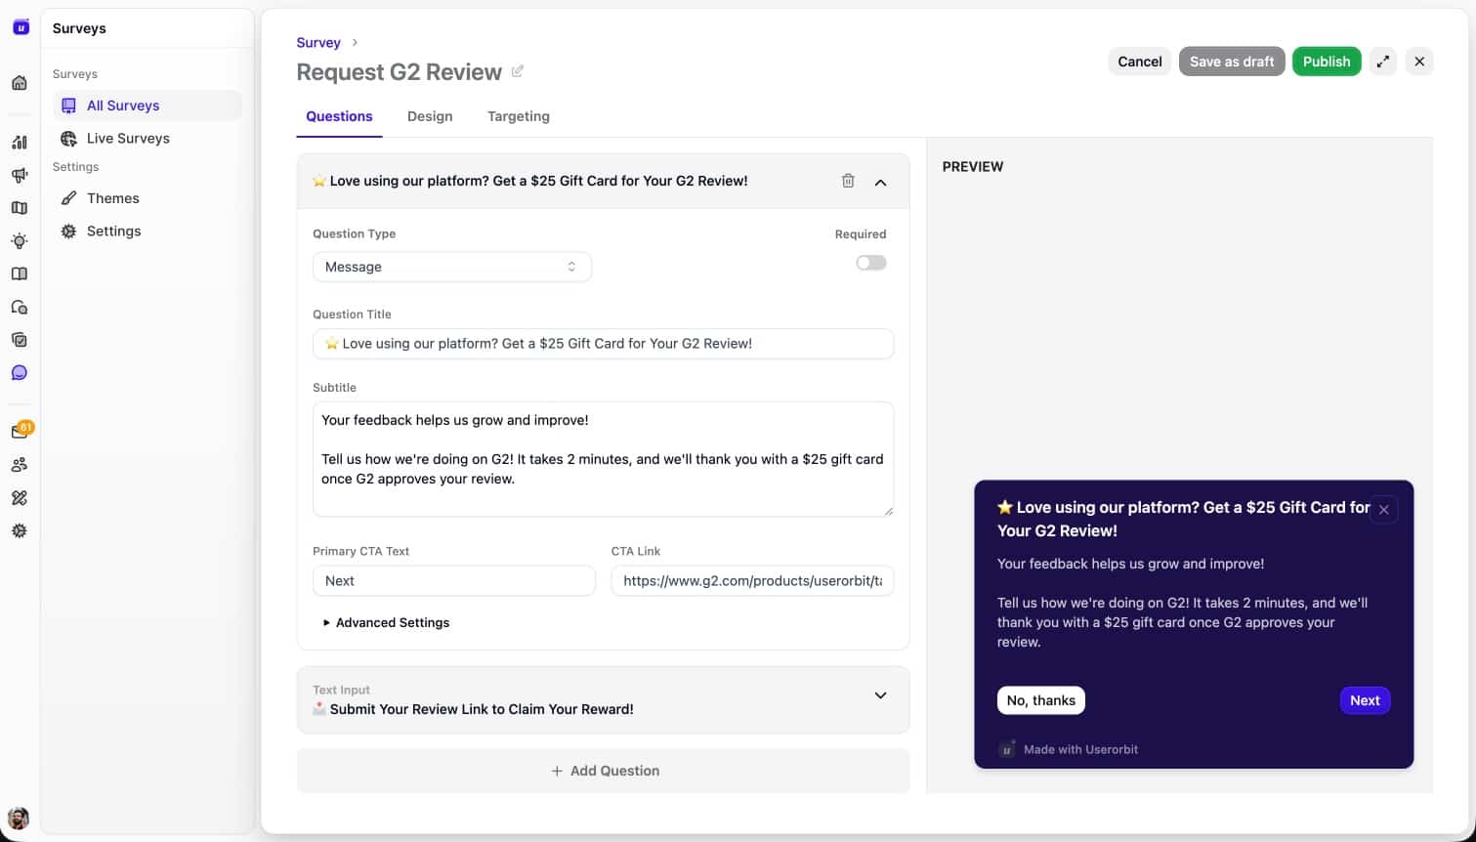Click the inbox icon with the 61 badge
The image size is (1476, 842).
[20, 429]
